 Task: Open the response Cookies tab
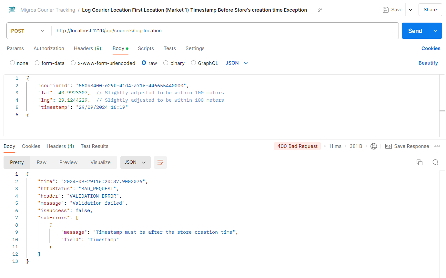31,146
